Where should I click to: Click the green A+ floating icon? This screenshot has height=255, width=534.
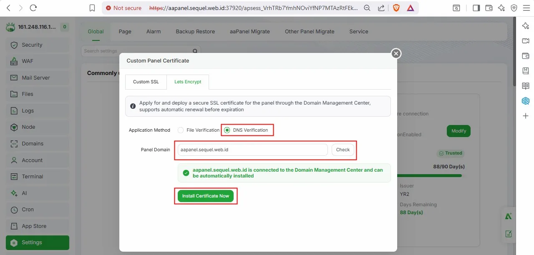pos(509,216)
